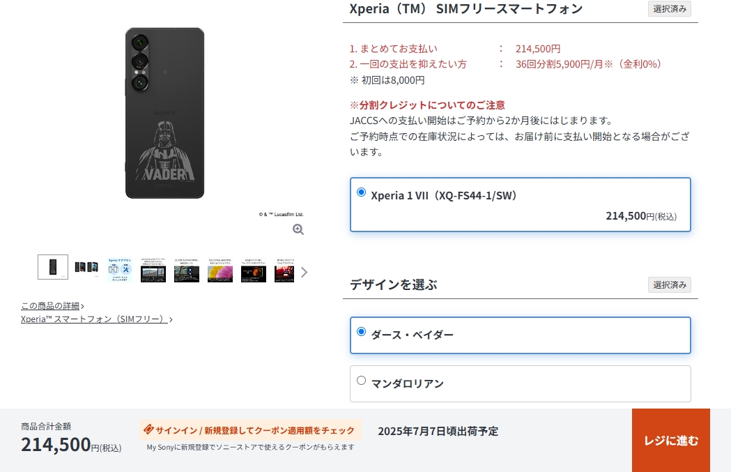Click サインイン/新規登録 coupon check link
This screenshot has width=731, height=472.
click(250, 430)
